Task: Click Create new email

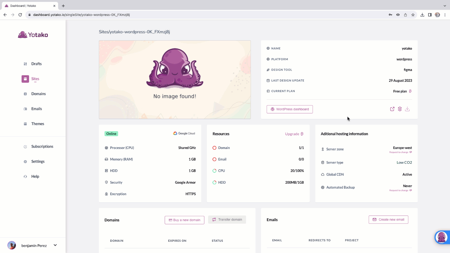Action: [x=388, y=219]
